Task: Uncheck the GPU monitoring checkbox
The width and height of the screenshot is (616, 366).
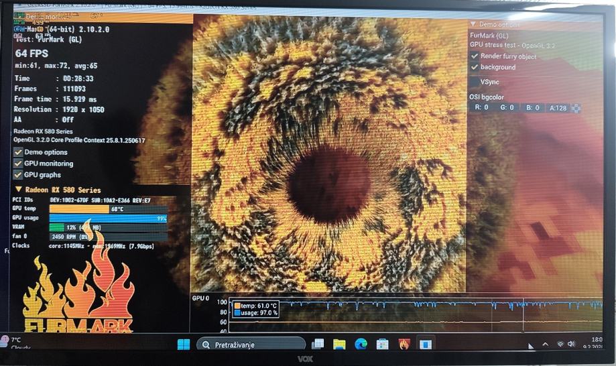Action: click(x=18, y=163)
